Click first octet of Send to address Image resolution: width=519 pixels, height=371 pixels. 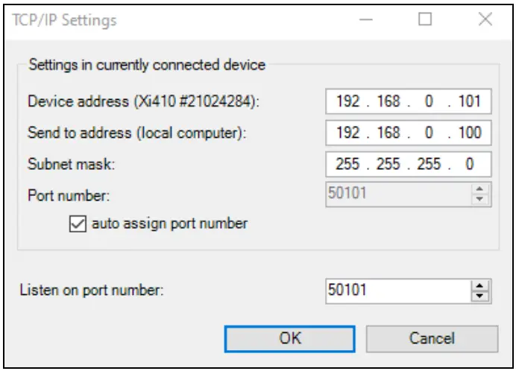click(x=348, y=133)
